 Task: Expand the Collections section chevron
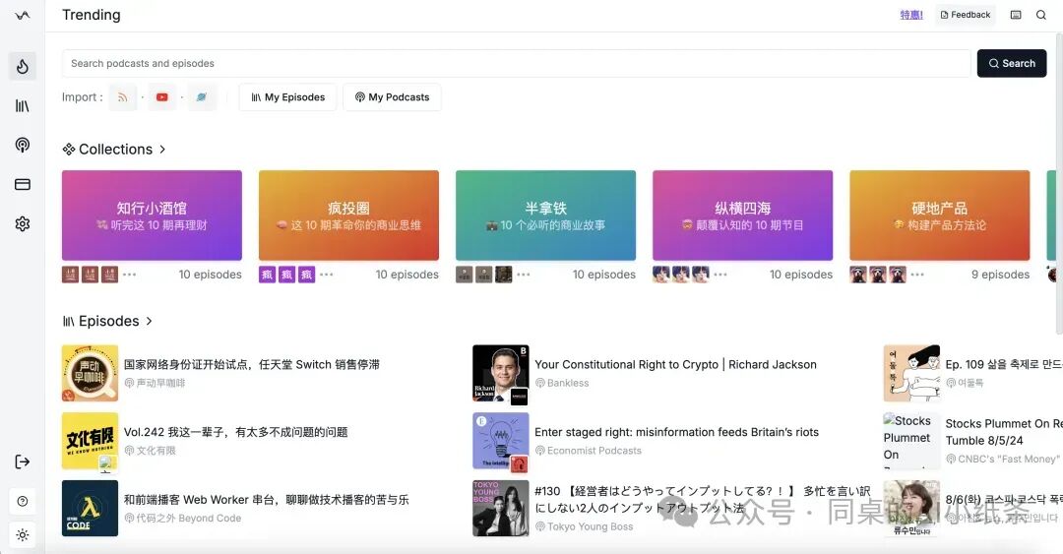pyautogui.click(x=162, y=150)
